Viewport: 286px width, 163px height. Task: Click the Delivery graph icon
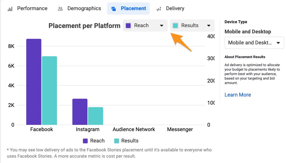click(159, 9)
